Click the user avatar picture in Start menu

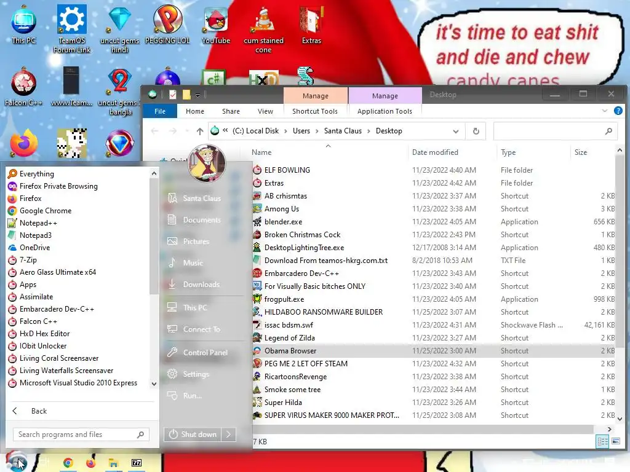pos(207,163)
